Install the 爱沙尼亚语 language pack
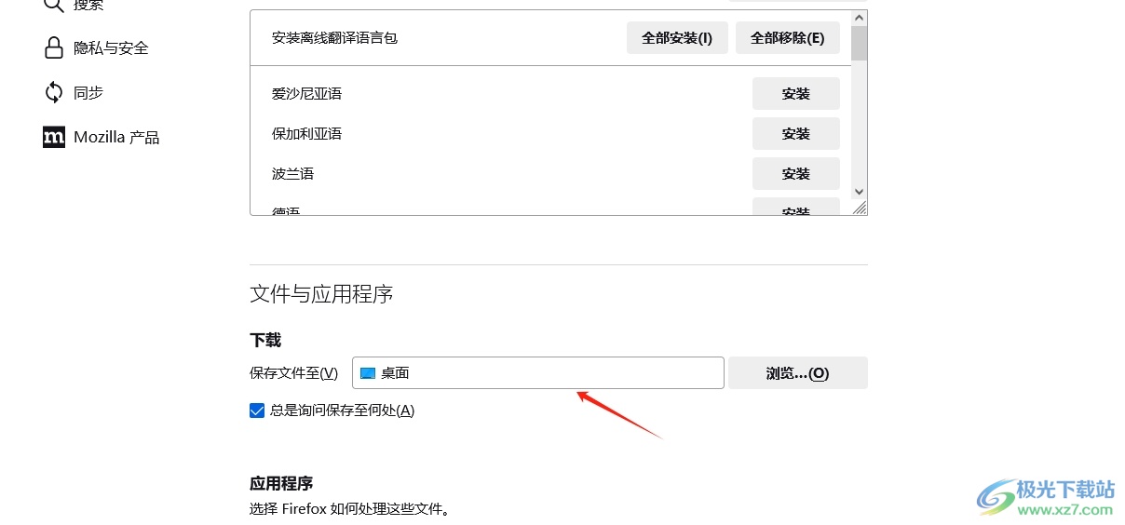Screen dimensions: 1125x525 [x=795, y=94]
